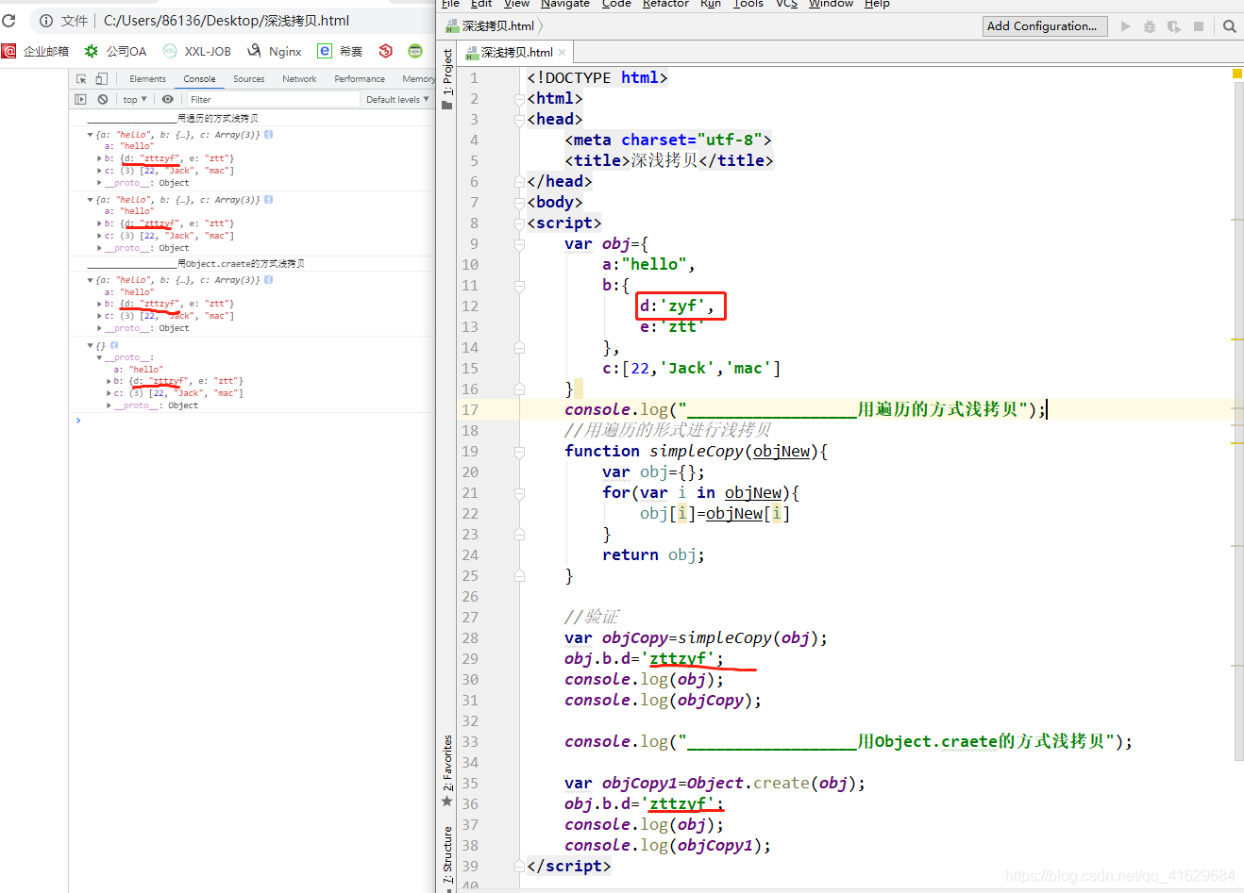This screenshot has height=893, width=1244.
Task: Open the Favorites tool window sidebar tab
Action: [x=447, y=770]
